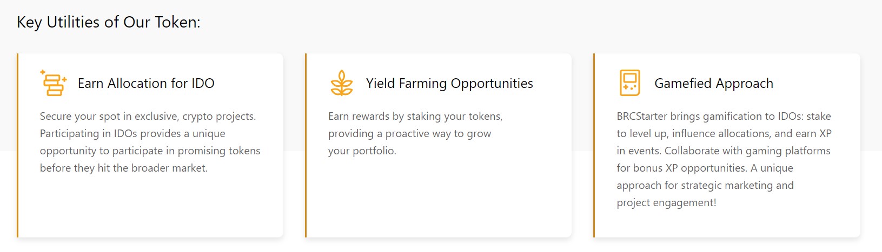Open the "Gamefied Approach" title
This screenshot has width=882, height=252.
tap(713, 84)
